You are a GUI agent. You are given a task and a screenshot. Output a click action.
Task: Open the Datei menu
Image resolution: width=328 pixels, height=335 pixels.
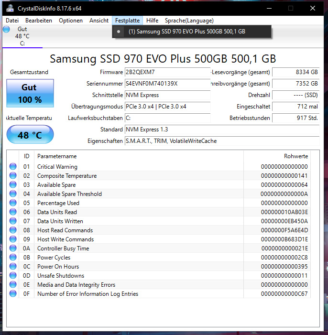point(12,21)
